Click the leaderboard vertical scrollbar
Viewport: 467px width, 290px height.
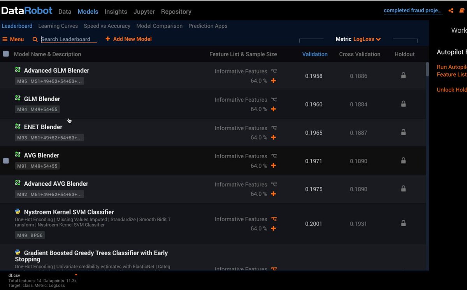[x=427, y=69]
